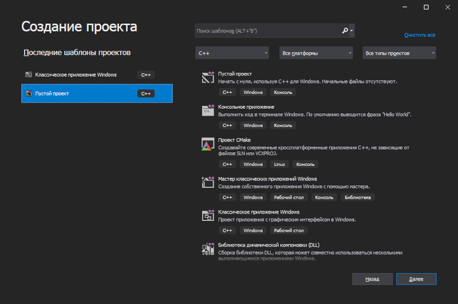The image size is (458, 304).
Task: Minimize the Создание проекта window
Action: (405, 7)
